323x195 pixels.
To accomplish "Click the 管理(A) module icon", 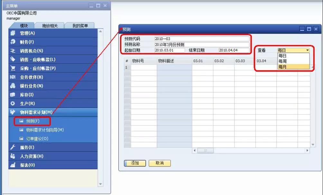I will (13, 33).
